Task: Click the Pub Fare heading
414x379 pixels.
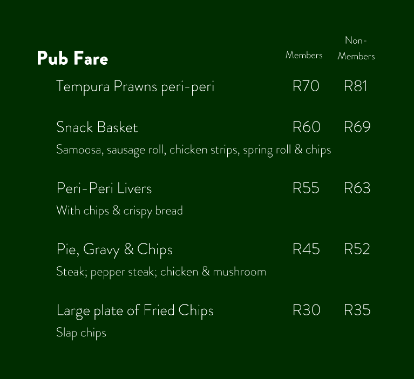Action: pos(72,58)
